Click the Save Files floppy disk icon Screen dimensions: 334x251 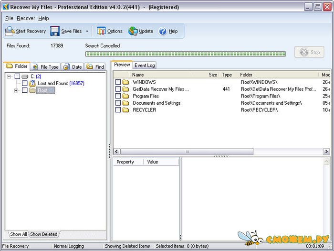(55, 31)
